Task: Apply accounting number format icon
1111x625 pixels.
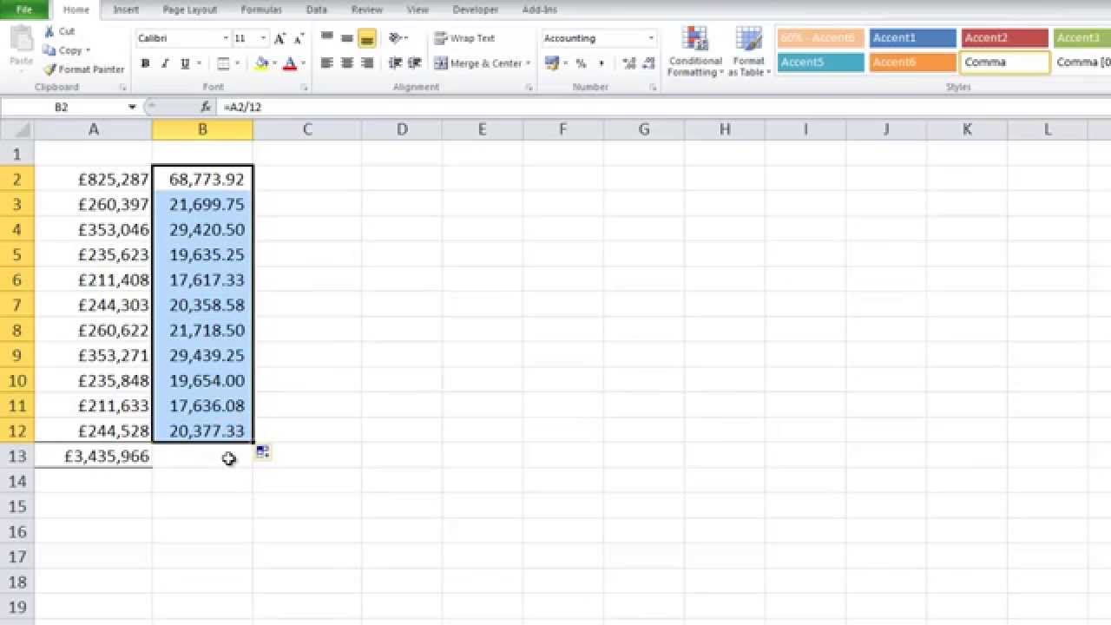Action: tap(550, 63)
